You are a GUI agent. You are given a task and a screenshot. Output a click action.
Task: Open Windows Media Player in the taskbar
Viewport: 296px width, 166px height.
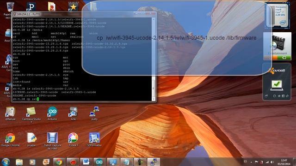coord(32,162)
